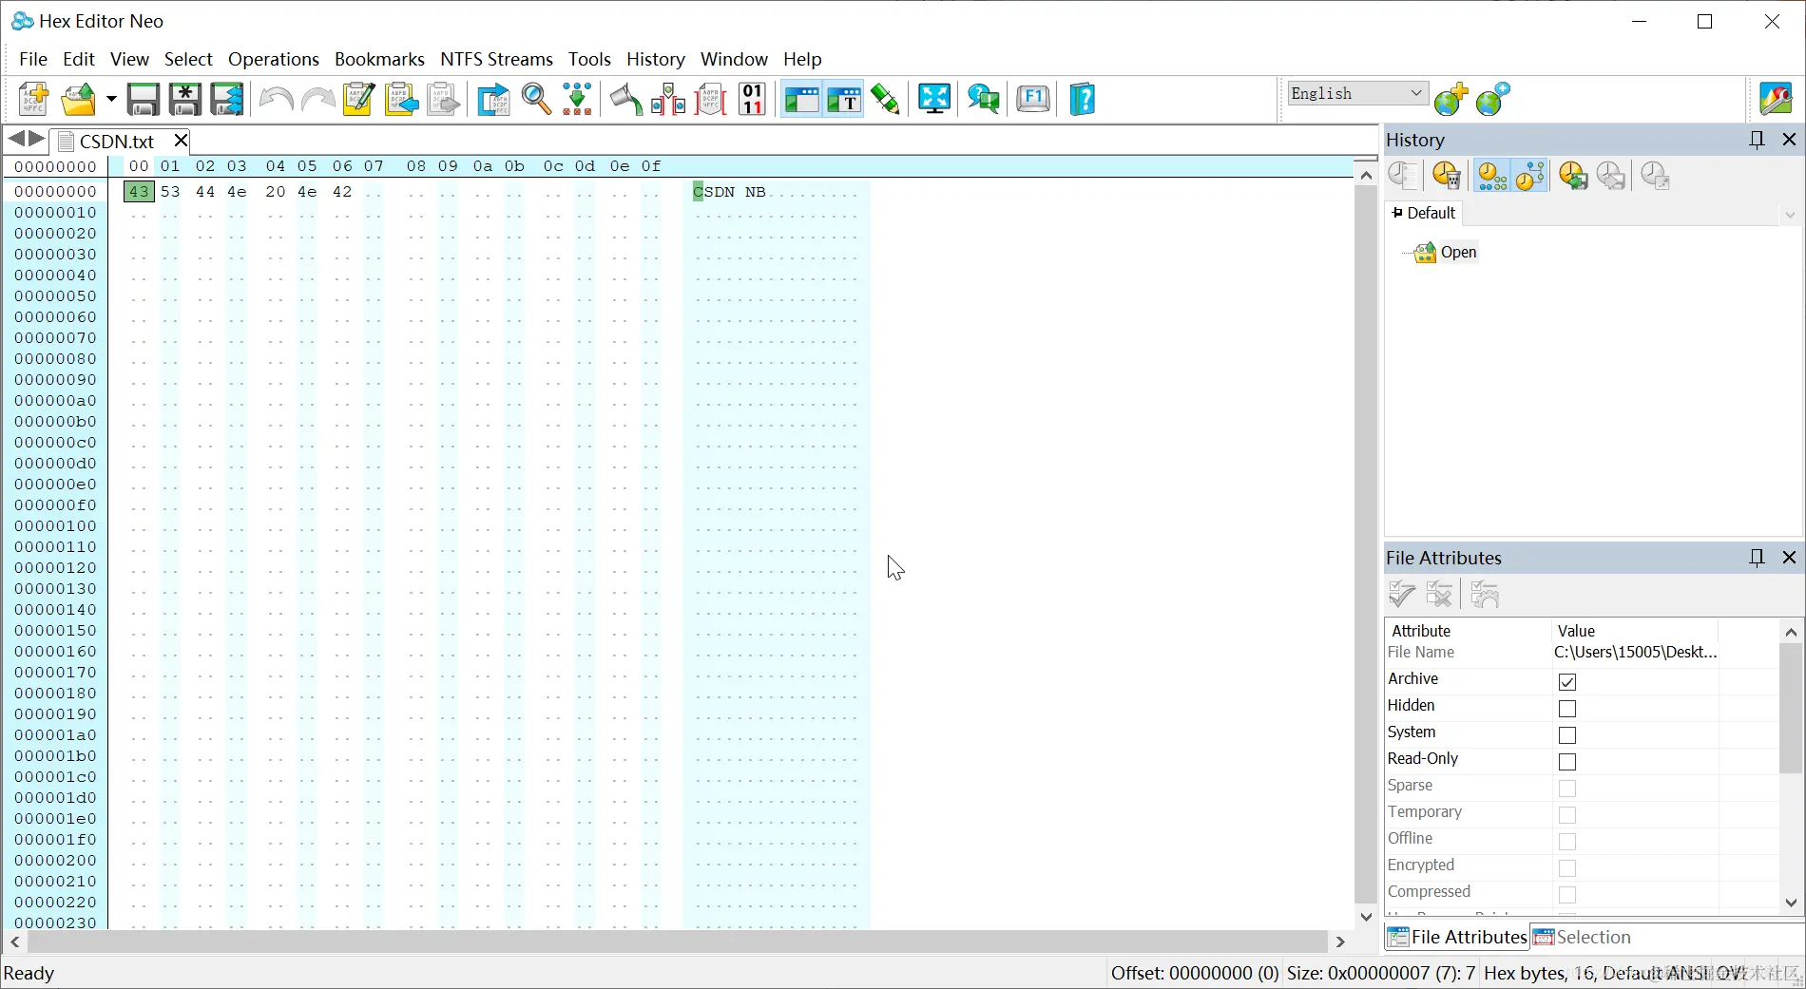
Task: Click the Export data toolbar icon
Action: click(493, 99)
